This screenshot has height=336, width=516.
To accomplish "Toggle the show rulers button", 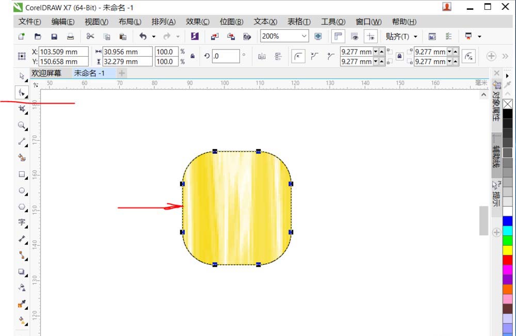I will pyautogui.click(x=338, y=36).
